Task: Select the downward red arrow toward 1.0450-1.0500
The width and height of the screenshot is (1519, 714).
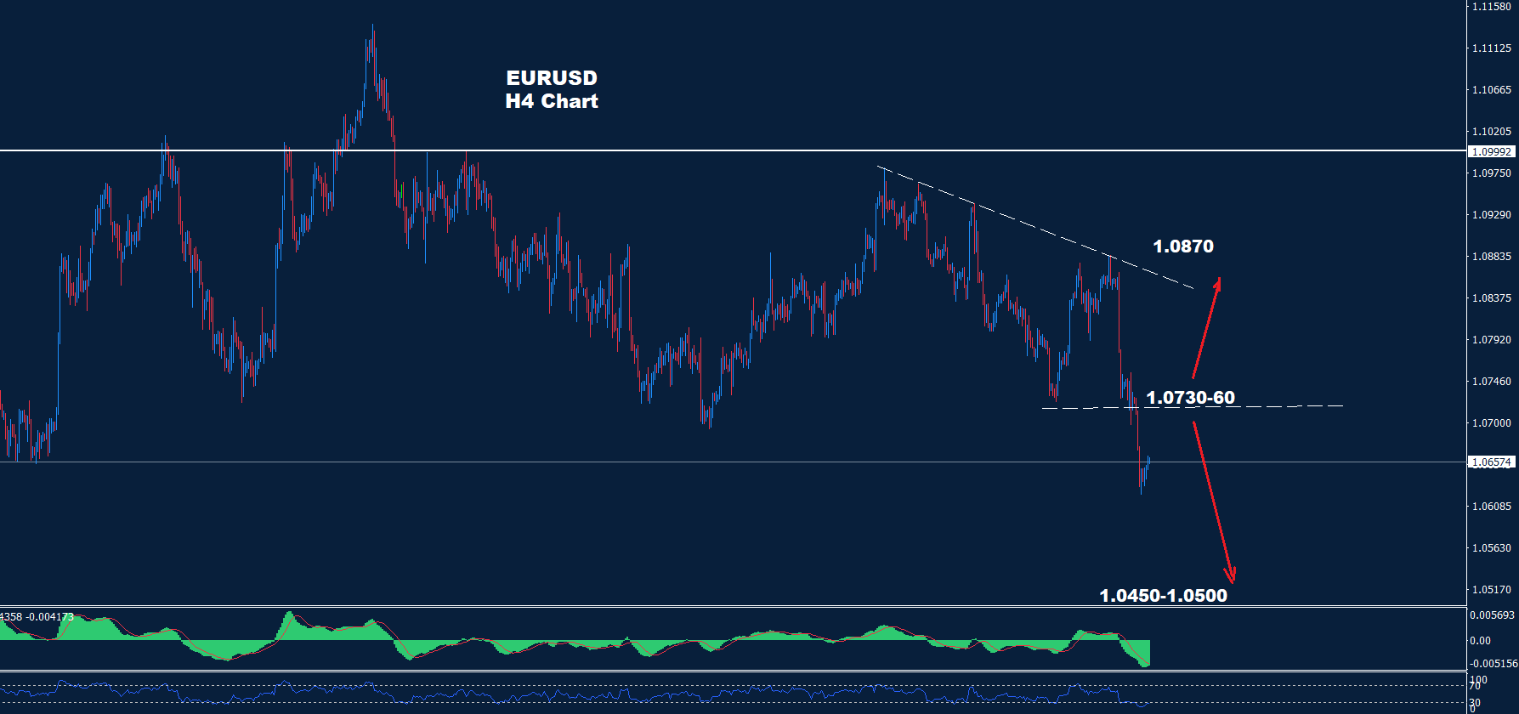Action: pos(1212,500)
